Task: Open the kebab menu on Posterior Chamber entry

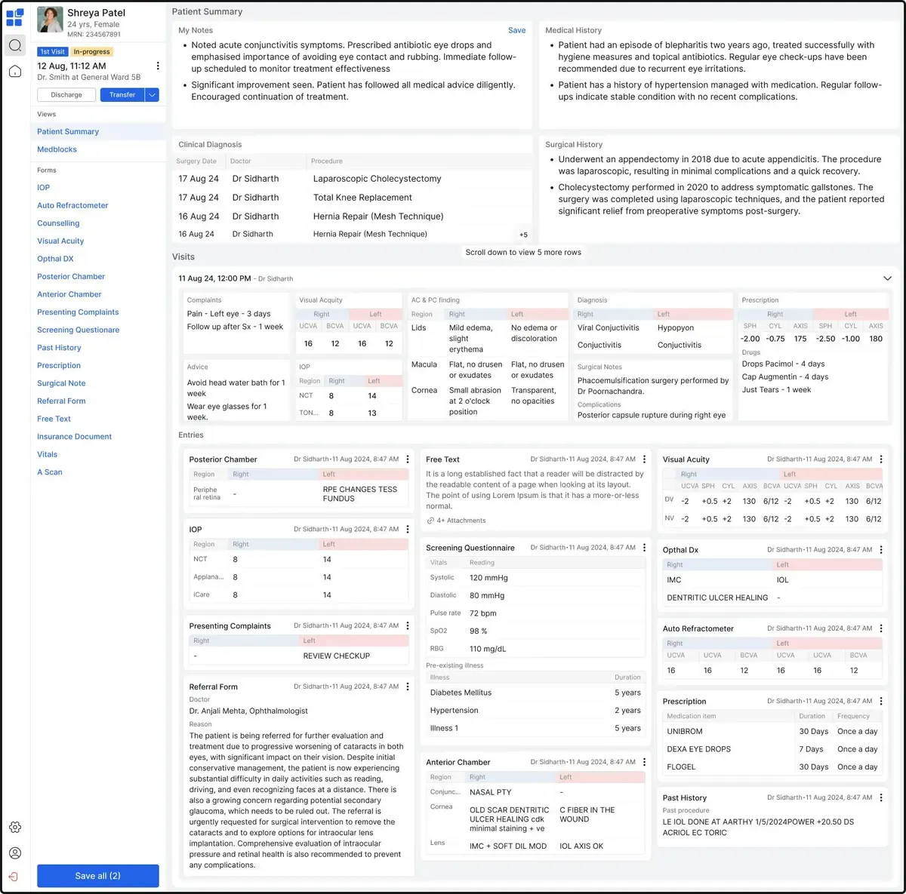Action: [x=408, y=459]
